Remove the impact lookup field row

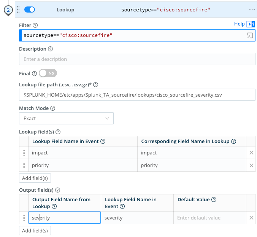[x=251, y=153]
